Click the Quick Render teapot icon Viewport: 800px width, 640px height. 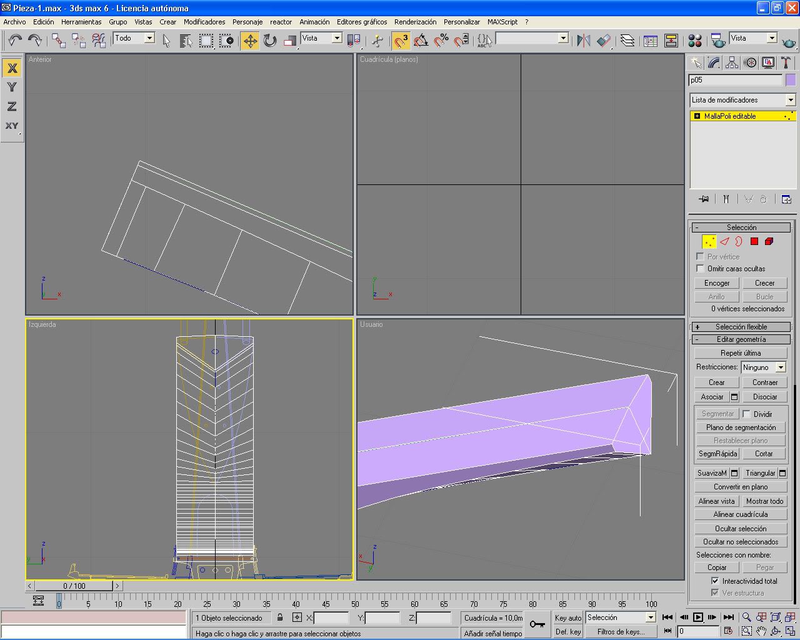click(789, 41)
